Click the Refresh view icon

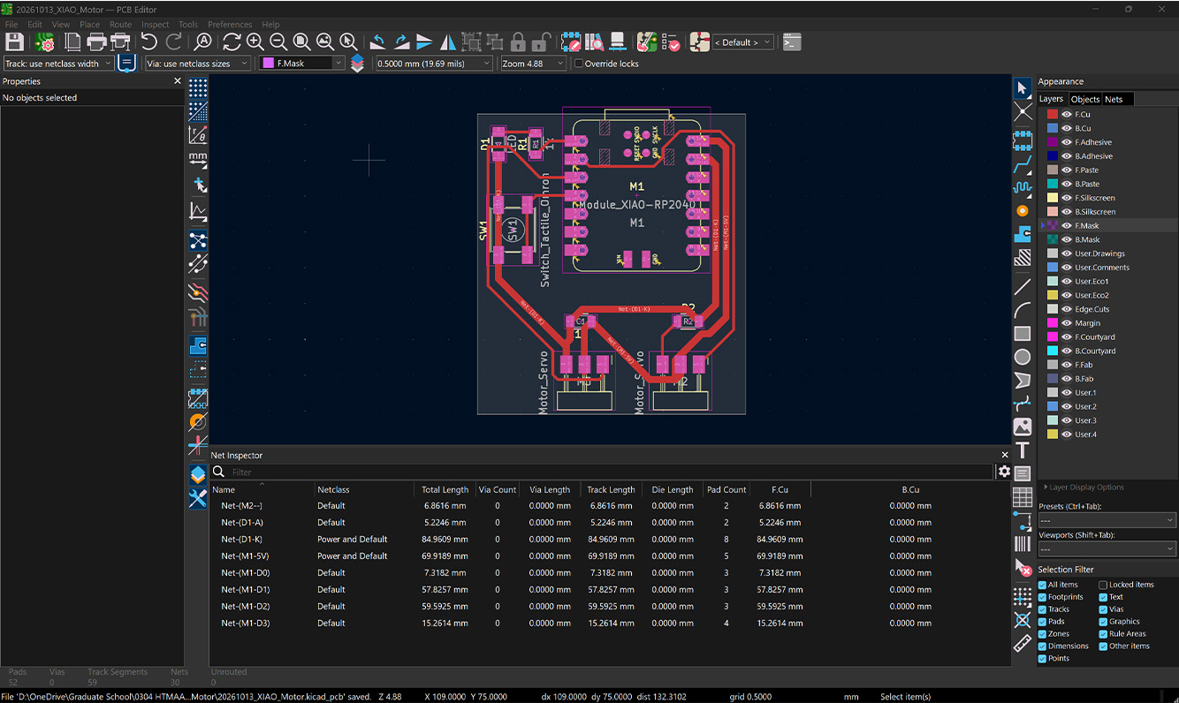[x=232, y=42]
